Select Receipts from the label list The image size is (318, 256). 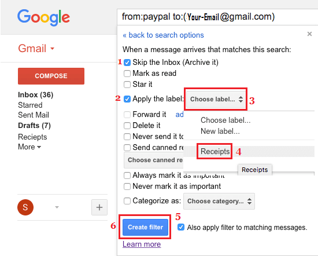click(x=215, y=151)
